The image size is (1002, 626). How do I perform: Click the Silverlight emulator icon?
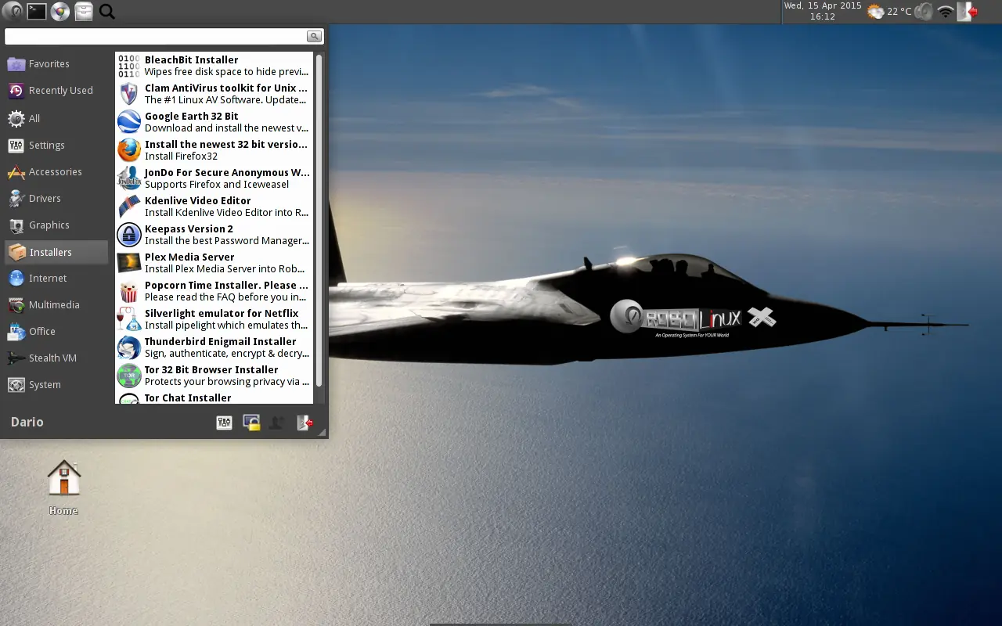point(129,319)
